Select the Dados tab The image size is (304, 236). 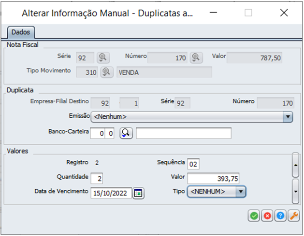click(20, 32)
